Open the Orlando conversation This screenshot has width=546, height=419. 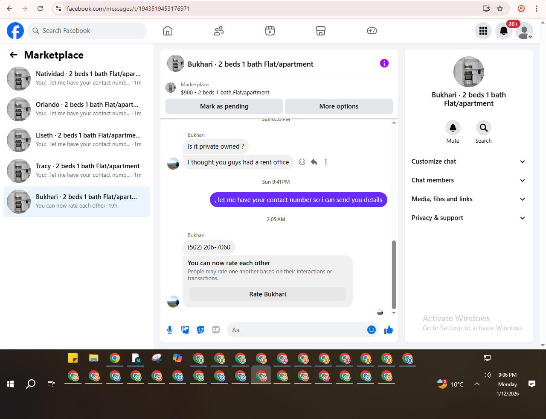77,109
